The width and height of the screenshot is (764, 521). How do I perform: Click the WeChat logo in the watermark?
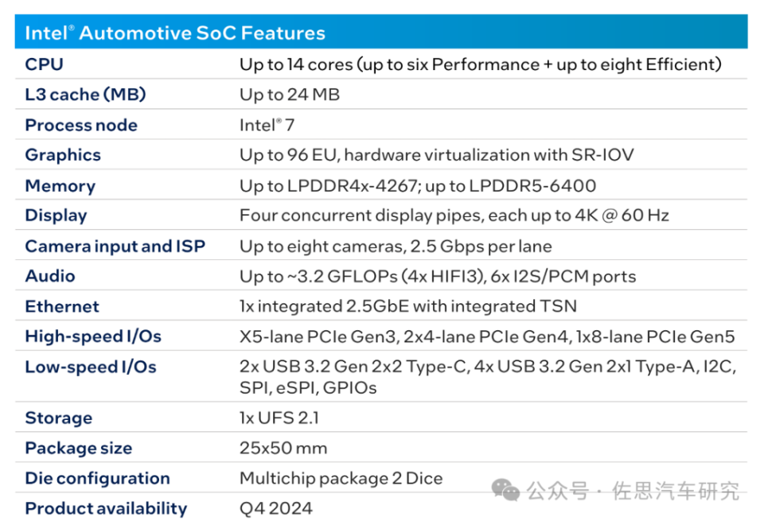tap(505, 489)
